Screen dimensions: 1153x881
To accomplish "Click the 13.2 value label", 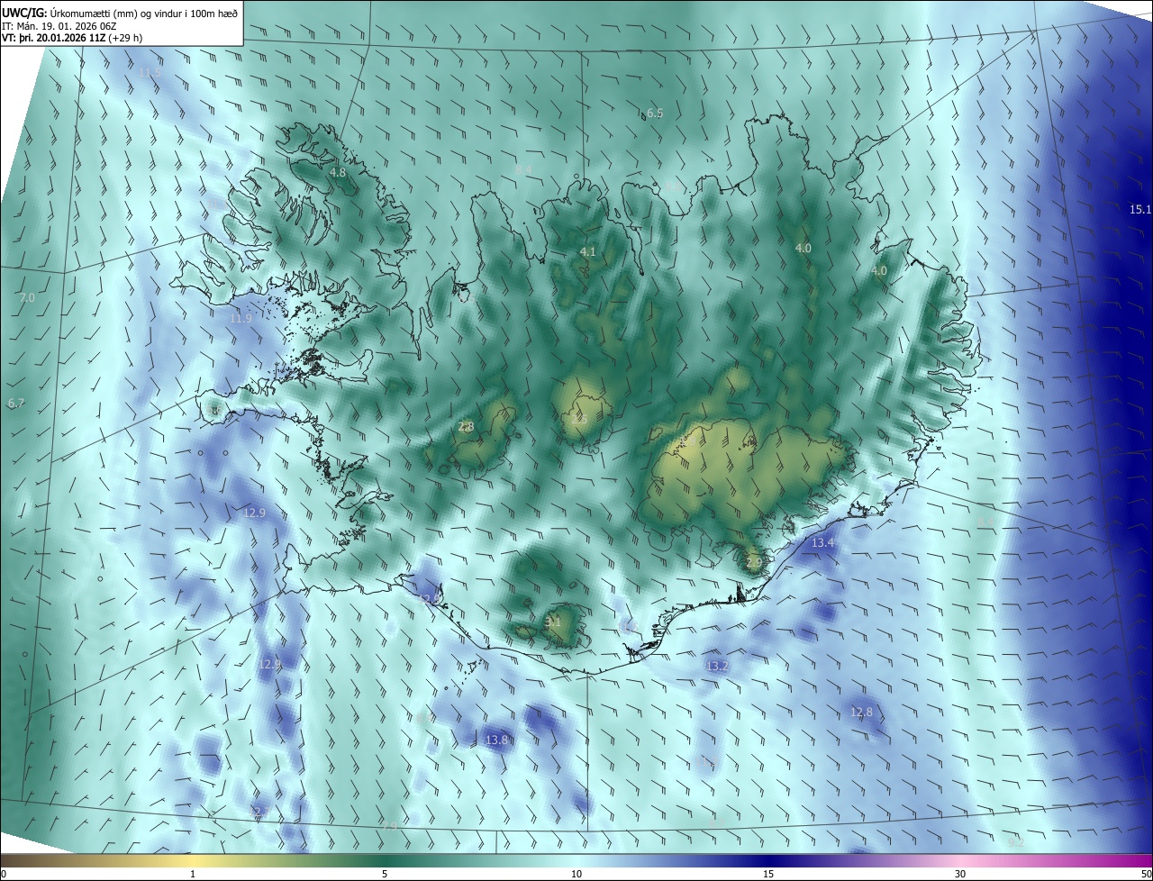I will (717, 667).
